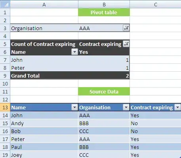Open source Contract expiring column dropdown
Image resolution: width=181 pixels, height=158 pixels.
tap(177, 107)
